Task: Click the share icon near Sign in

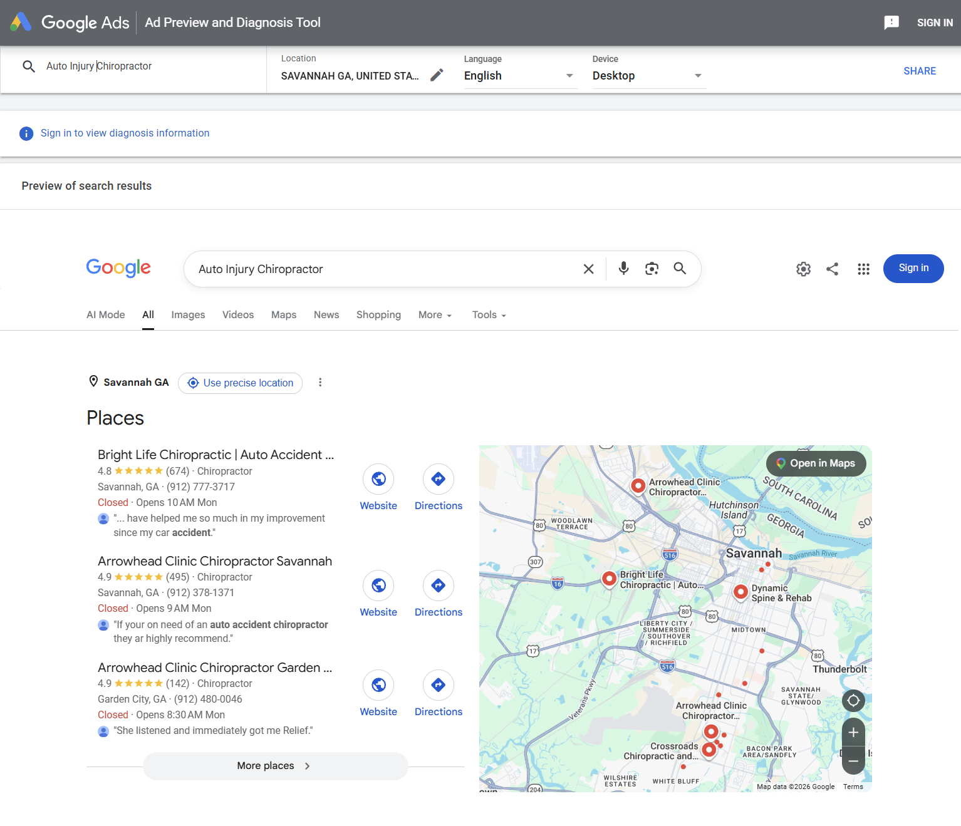Action: [832, 269]
